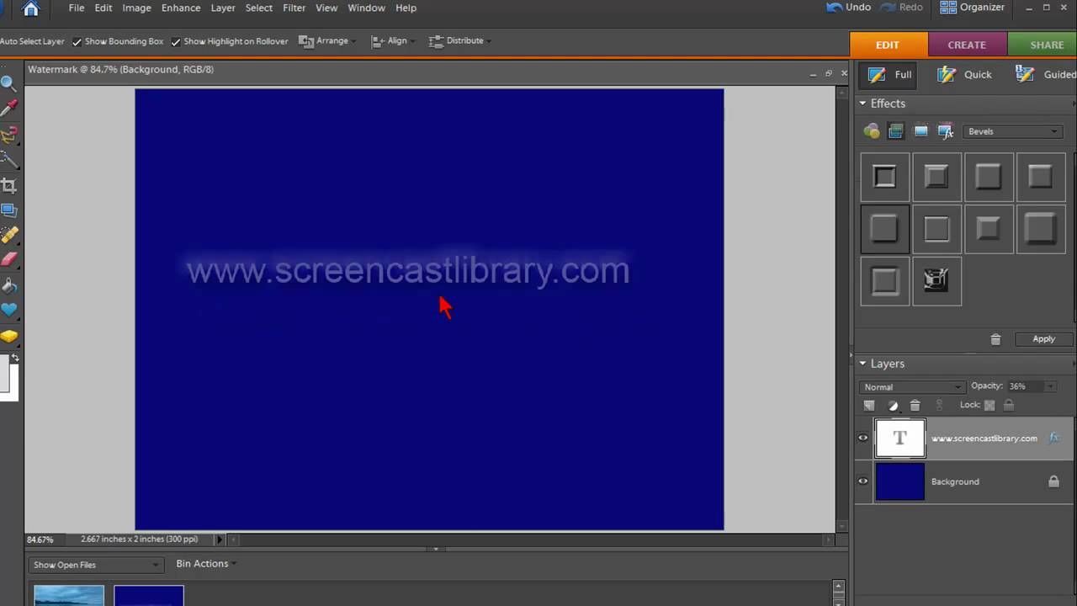Select the Eyedropper tool
The height and width of the screenshot is (606, 1077).
point(8,108)
